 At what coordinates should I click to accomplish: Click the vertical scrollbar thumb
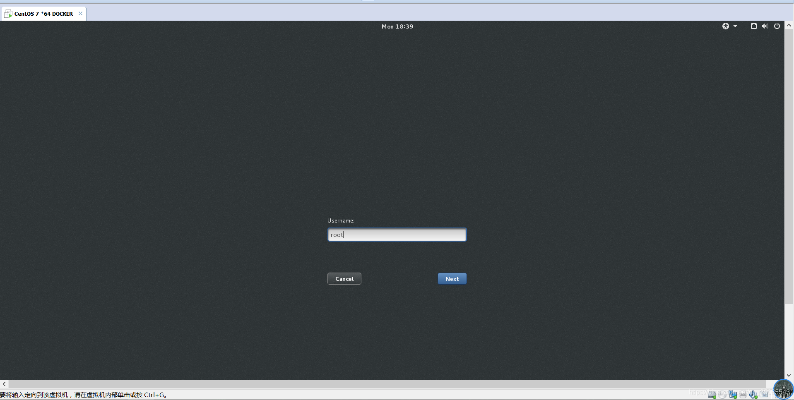point(789,167)
